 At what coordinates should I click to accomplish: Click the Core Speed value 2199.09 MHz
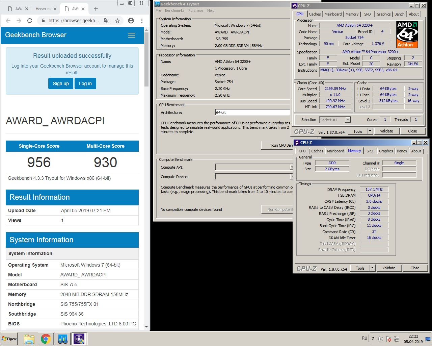coord(335,89)
